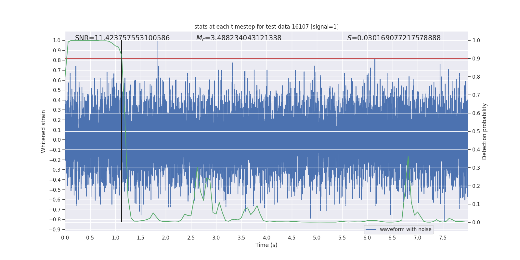Click the green curve peak near 6.8 seconds
Image resolution: width=520 pixels, height=260 pixels.
coord(408,157)
